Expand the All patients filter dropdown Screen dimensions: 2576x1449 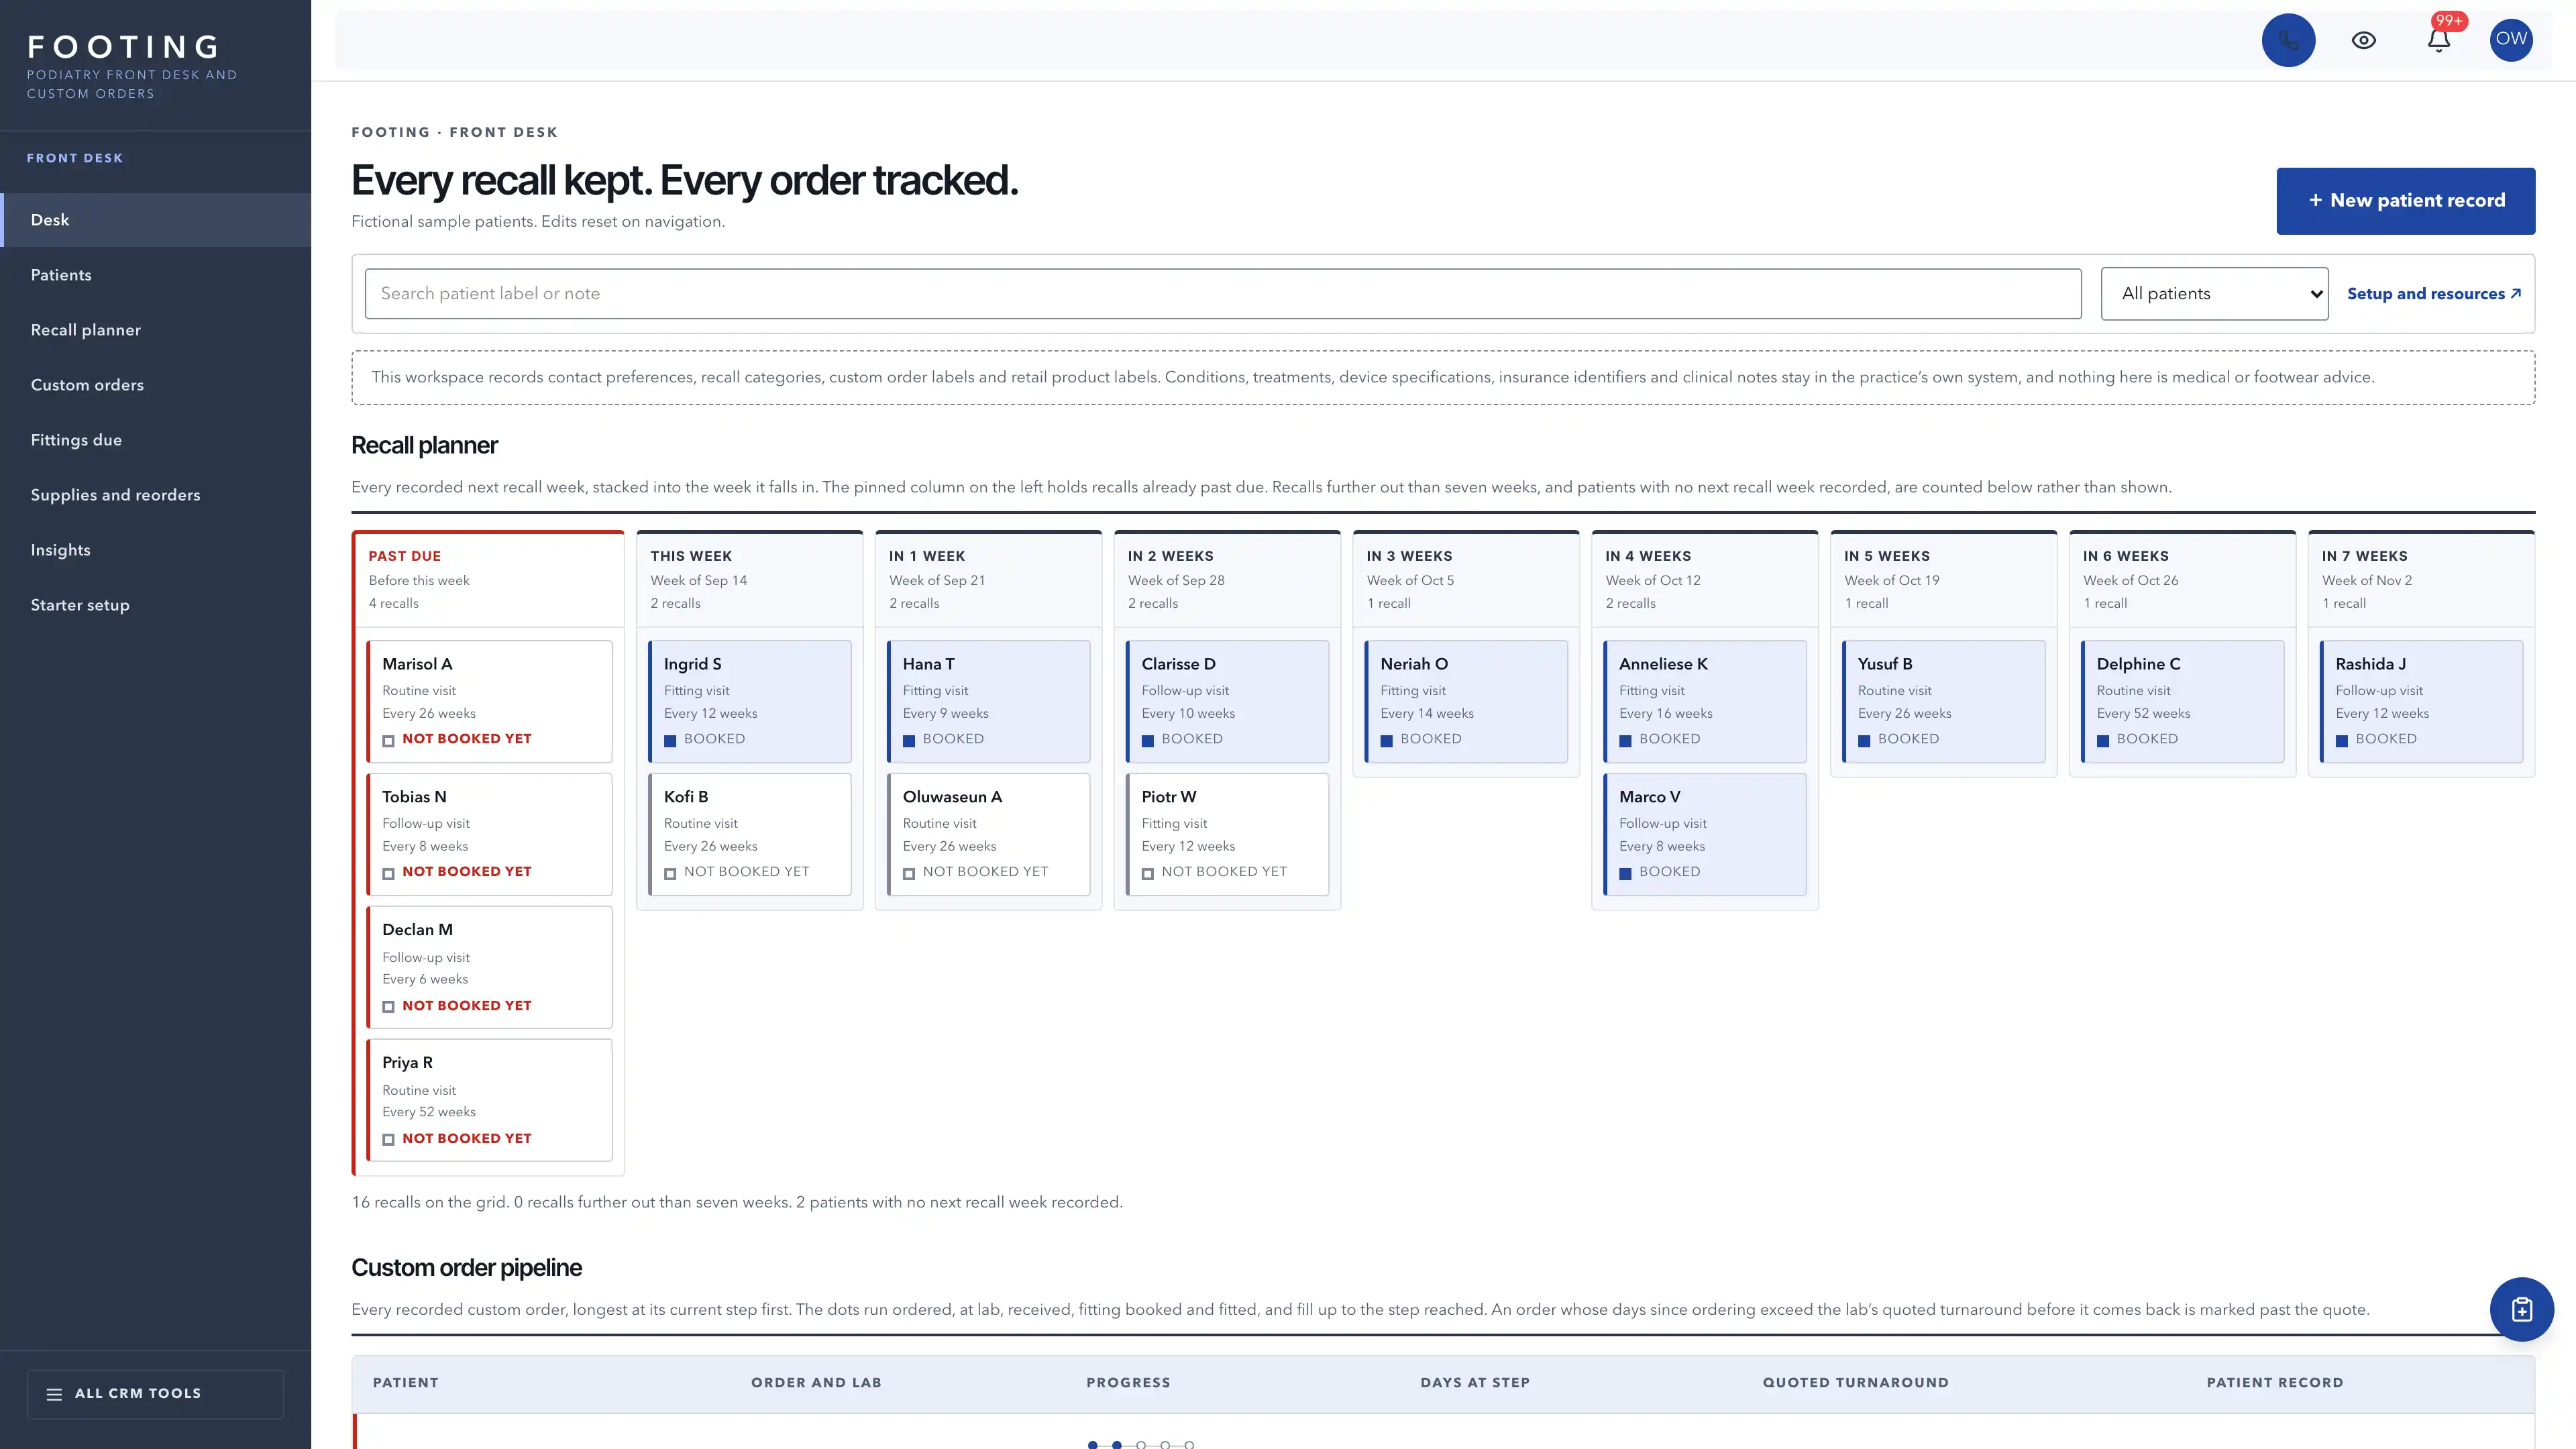[x=2214, y=293]
